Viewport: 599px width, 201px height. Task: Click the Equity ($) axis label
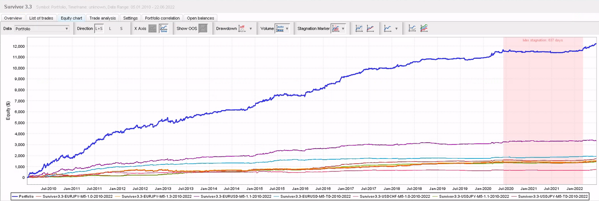(7, 111)
